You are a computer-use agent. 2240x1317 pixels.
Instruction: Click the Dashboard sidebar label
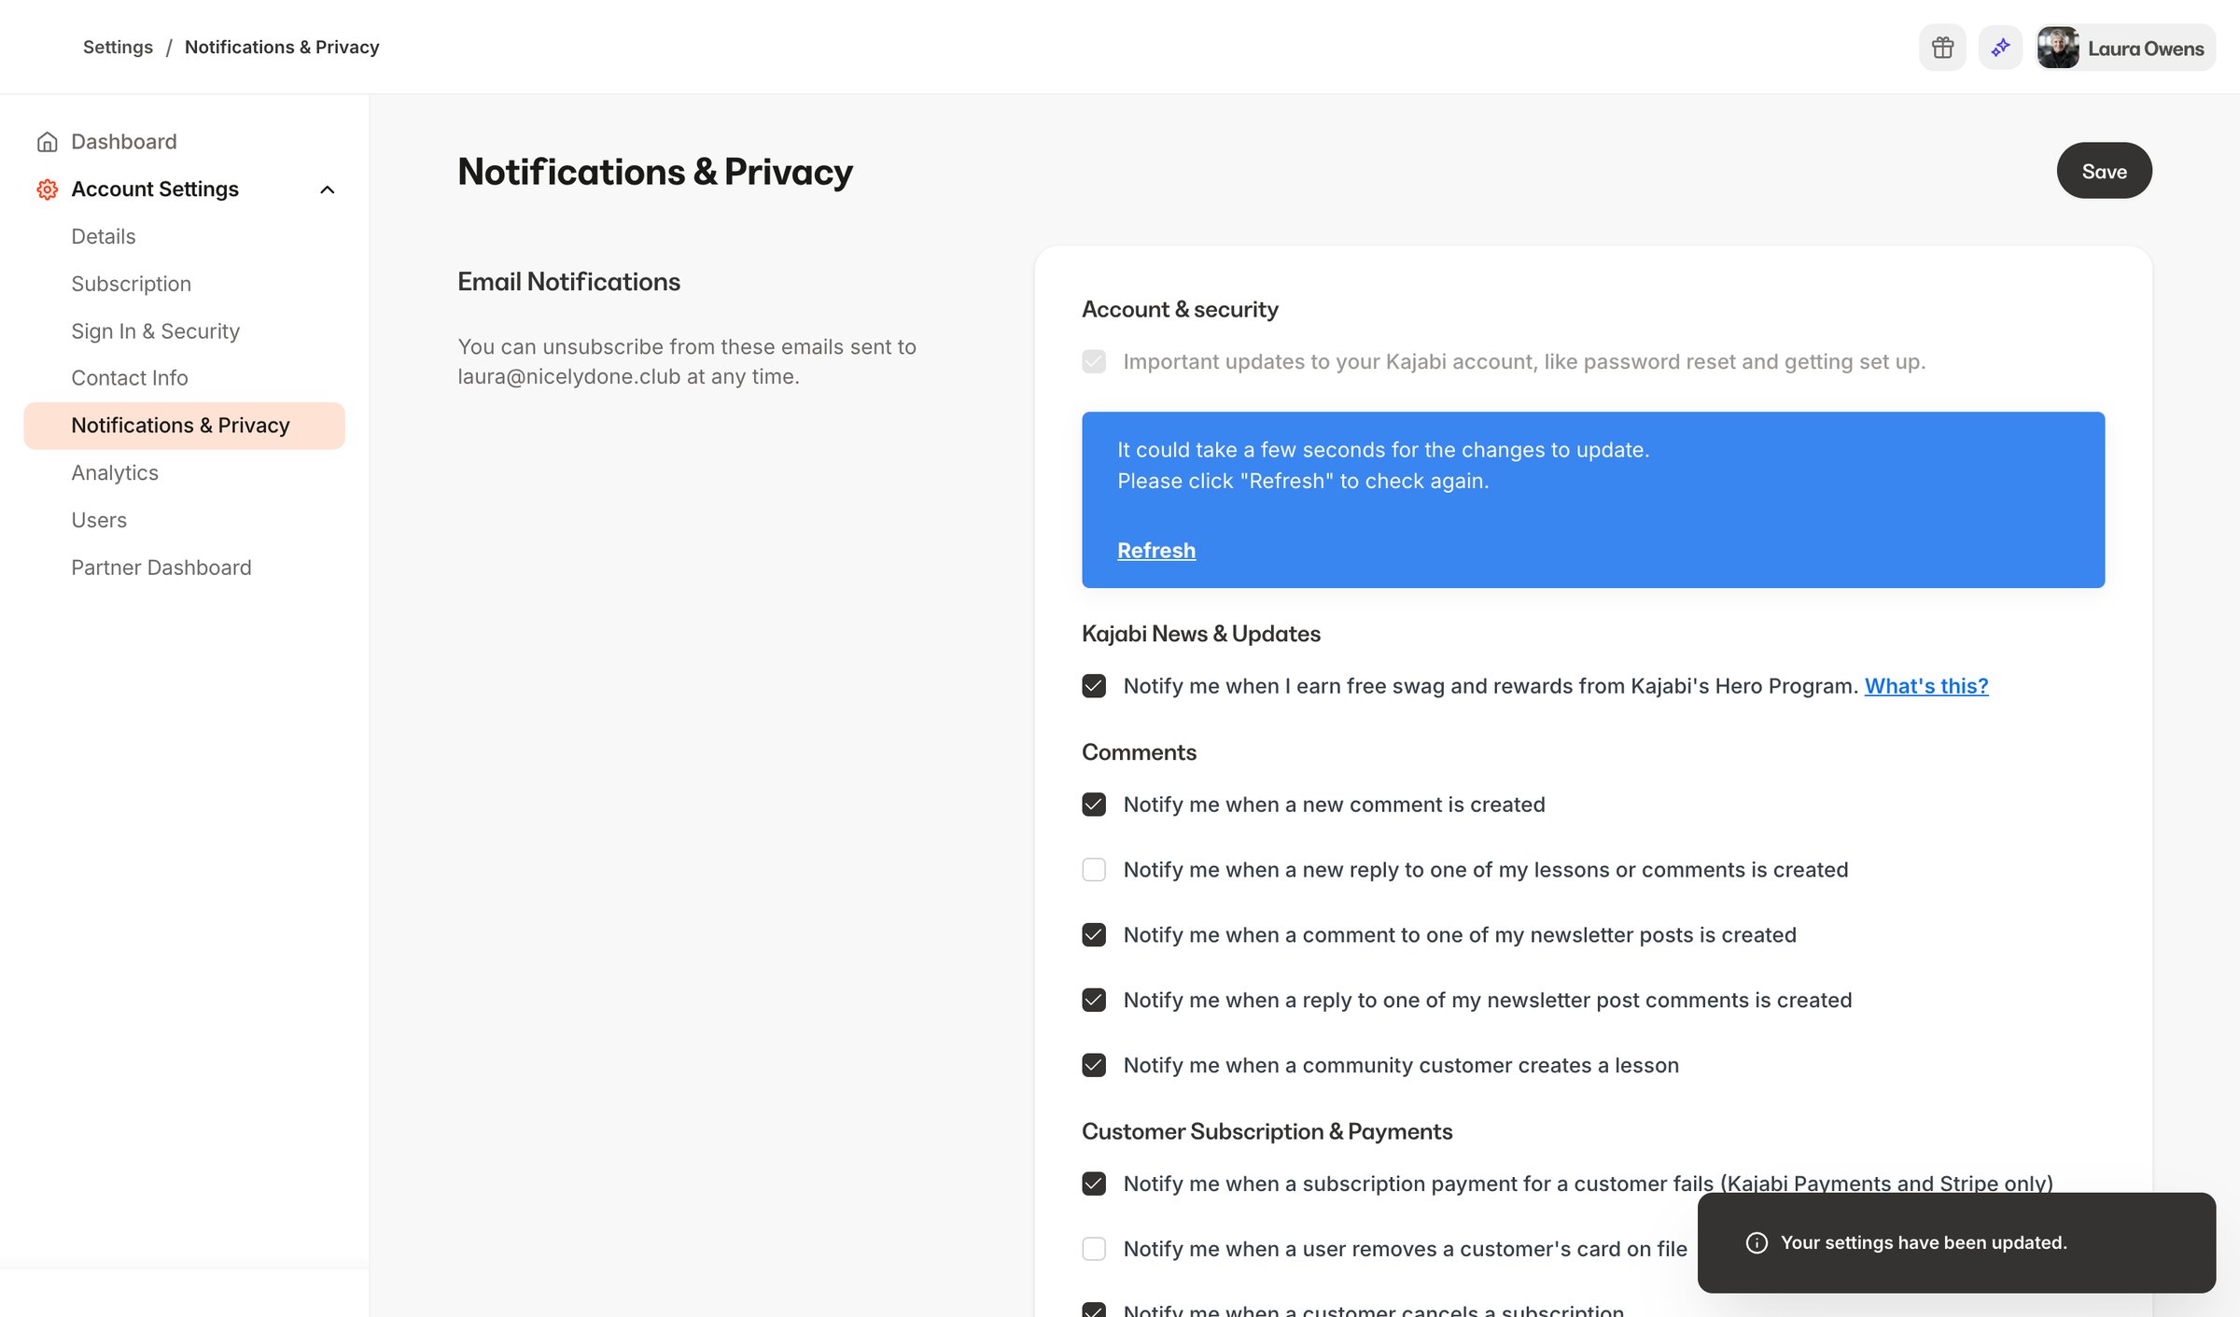(x=124, y=142)
